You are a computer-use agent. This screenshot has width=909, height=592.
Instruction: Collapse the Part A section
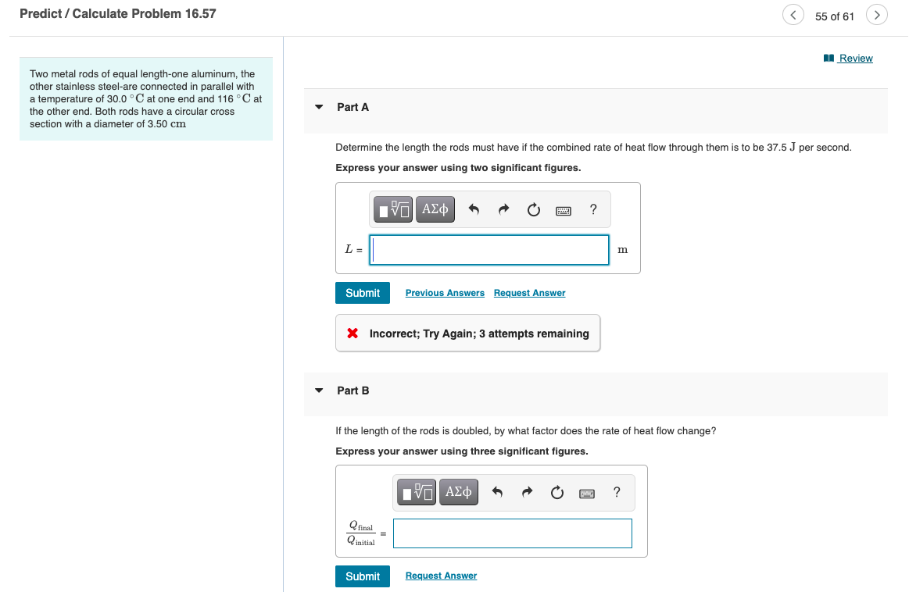pyautogui.click(x=319, y=107)
